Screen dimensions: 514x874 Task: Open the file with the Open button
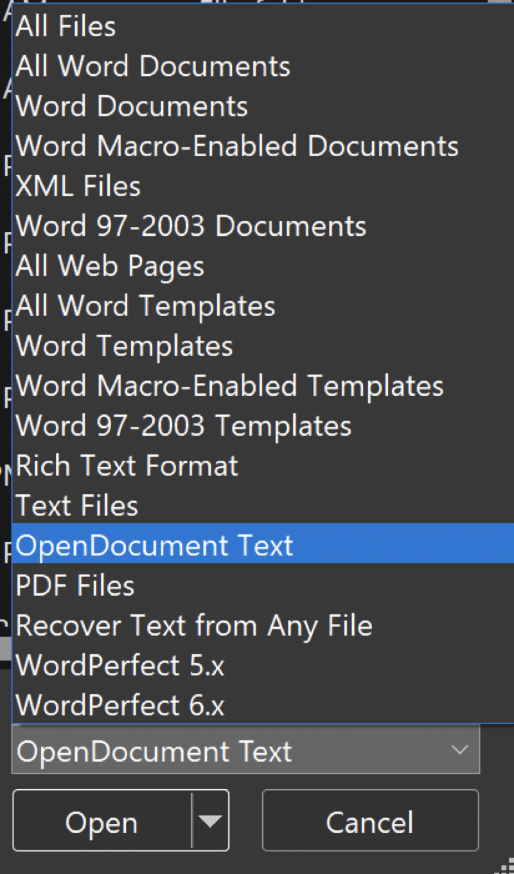tap(102, 821)
